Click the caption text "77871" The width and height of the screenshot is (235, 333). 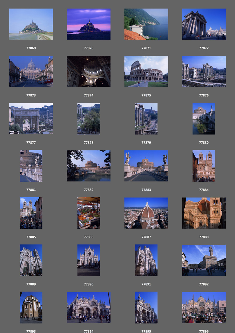[x=146, y=48]
